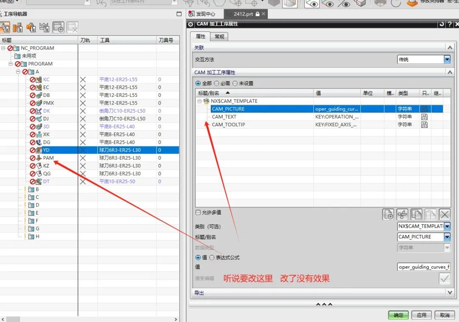Viewport: 459px width, 322px height.
Task: Switch to Program Order view in navigator toolbar
Action: (5, 28)
